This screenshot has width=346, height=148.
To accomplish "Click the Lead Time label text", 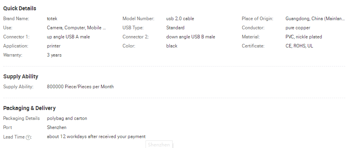I will pyautogui.click(x=14, y=137).
